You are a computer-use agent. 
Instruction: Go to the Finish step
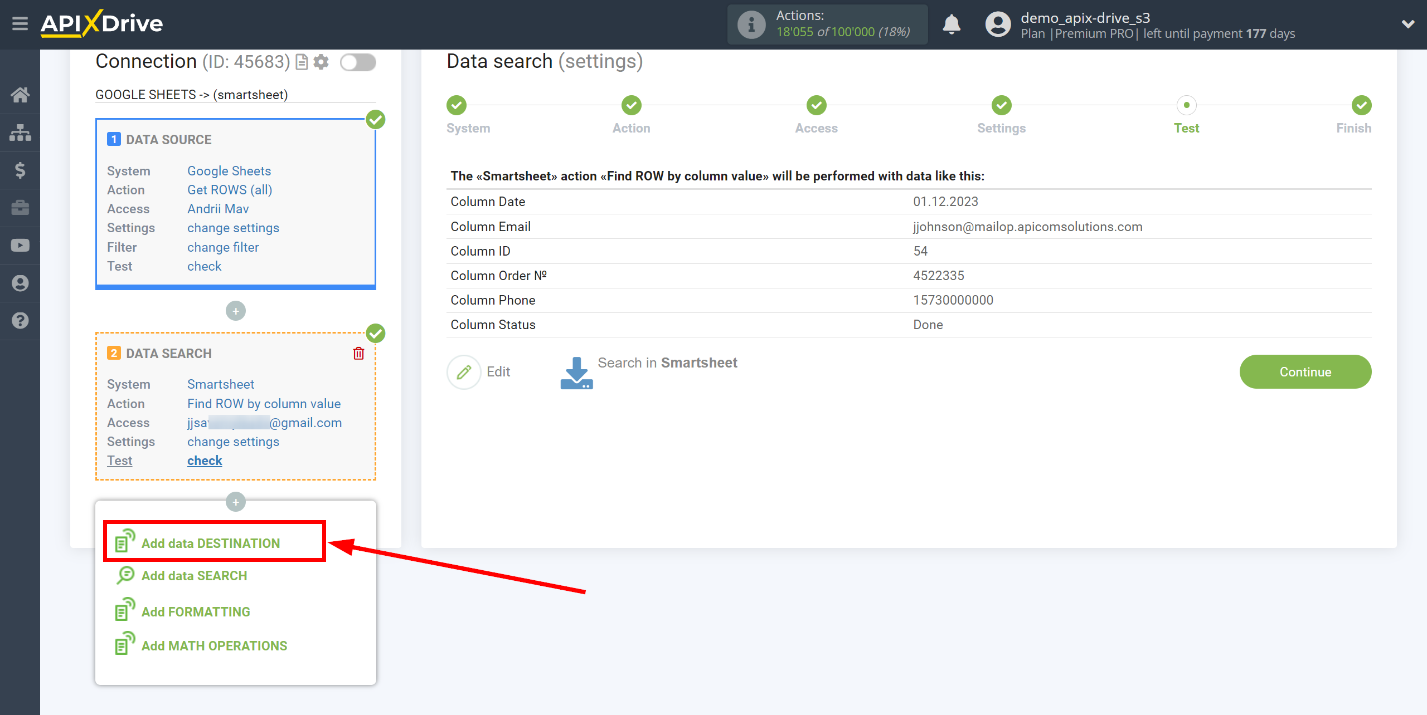click(x=1362, y=105)
